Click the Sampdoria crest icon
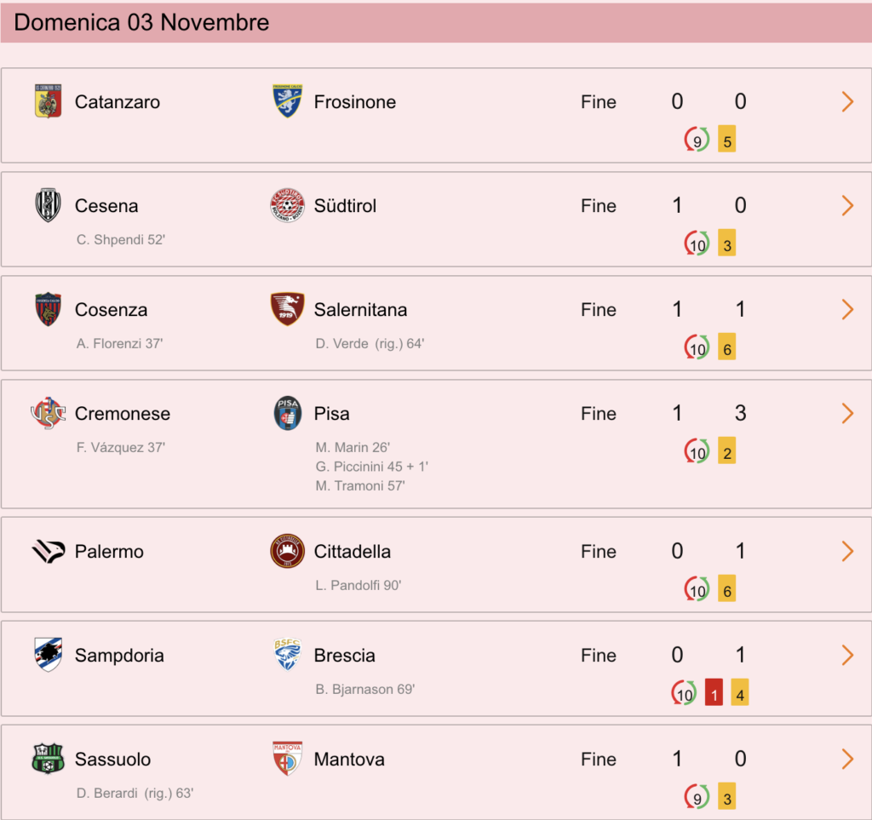 (x=48, y=655)
